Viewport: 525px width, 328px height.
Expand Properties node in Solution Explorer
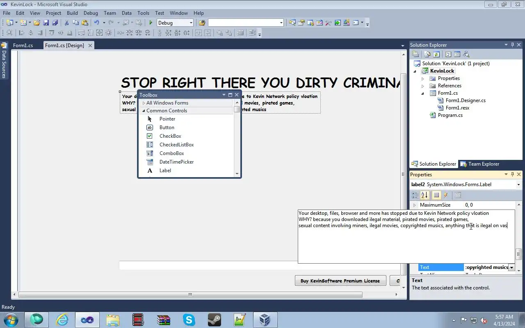click(x=423, y=78)
